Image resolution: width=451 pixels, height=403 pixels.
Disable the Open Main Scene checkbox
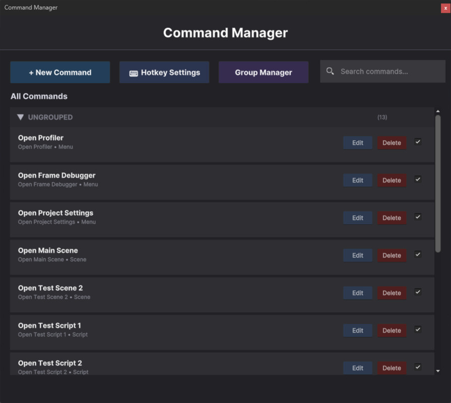click(418, 254)
